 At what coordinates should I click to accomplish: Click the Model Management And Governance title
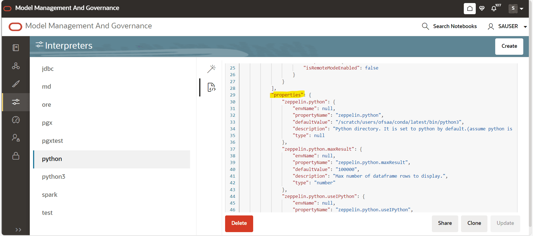[89, 26]
